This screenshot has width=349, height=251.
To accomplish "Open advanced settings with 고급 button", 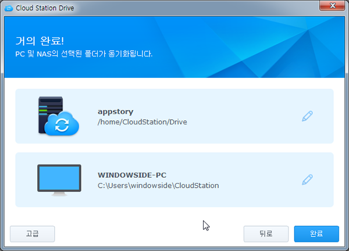I will pos(32,234).
